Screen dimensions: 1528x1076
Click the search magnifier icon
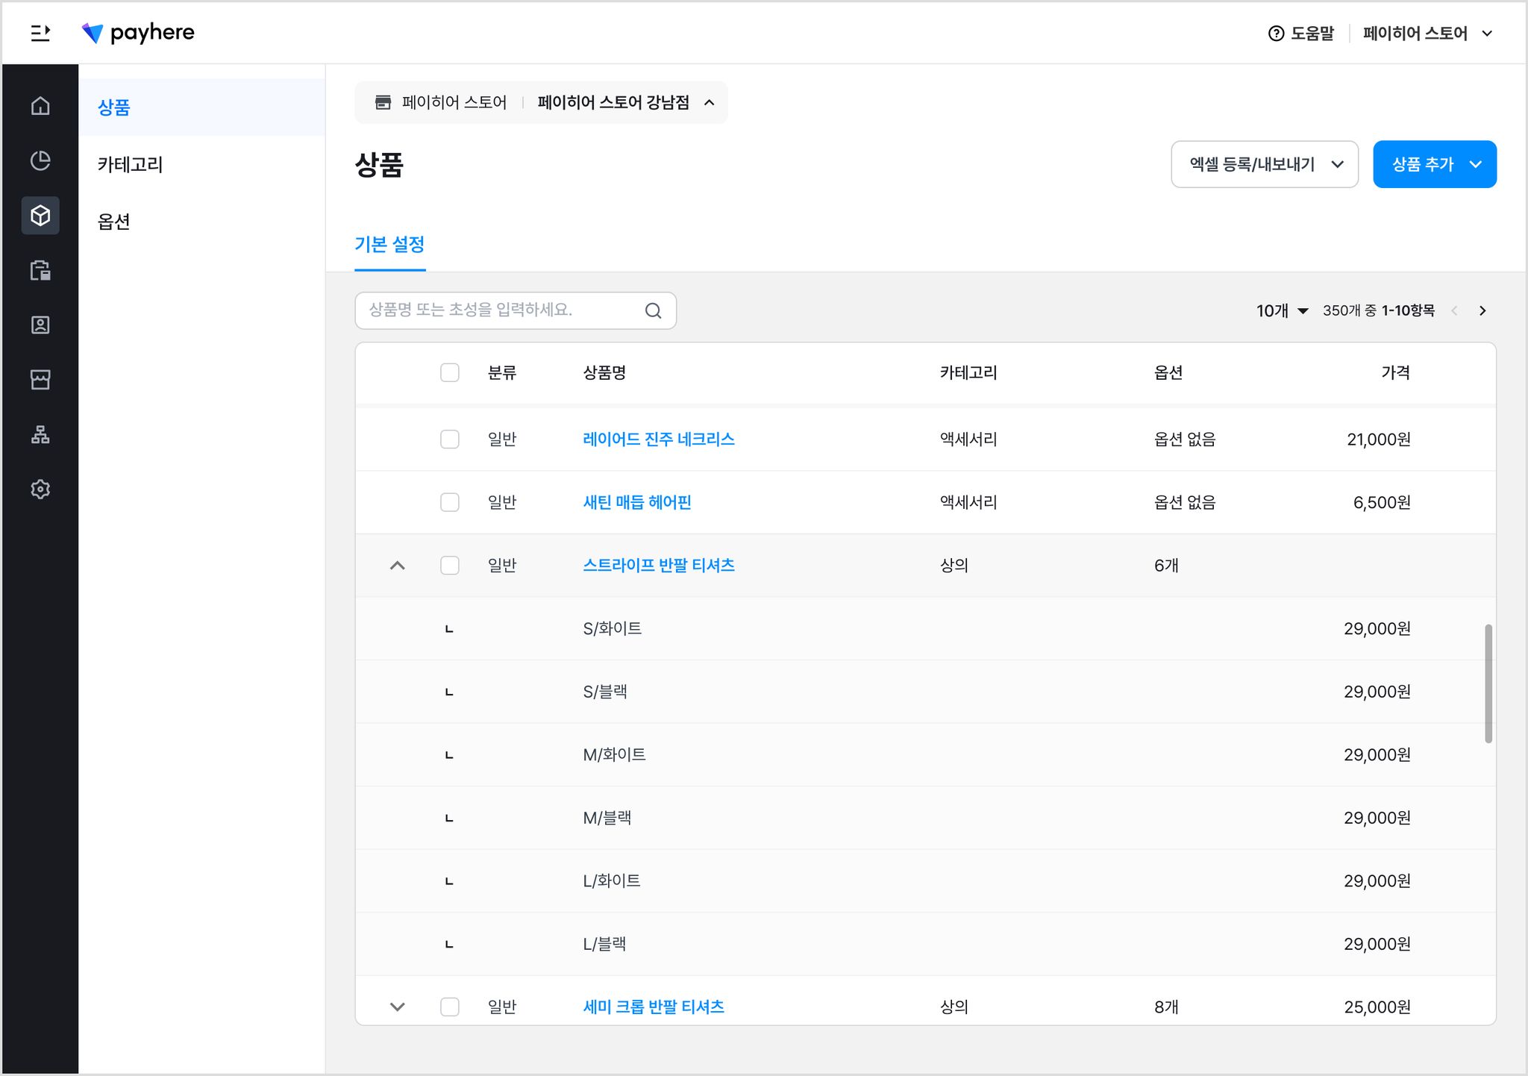(653, 310)
